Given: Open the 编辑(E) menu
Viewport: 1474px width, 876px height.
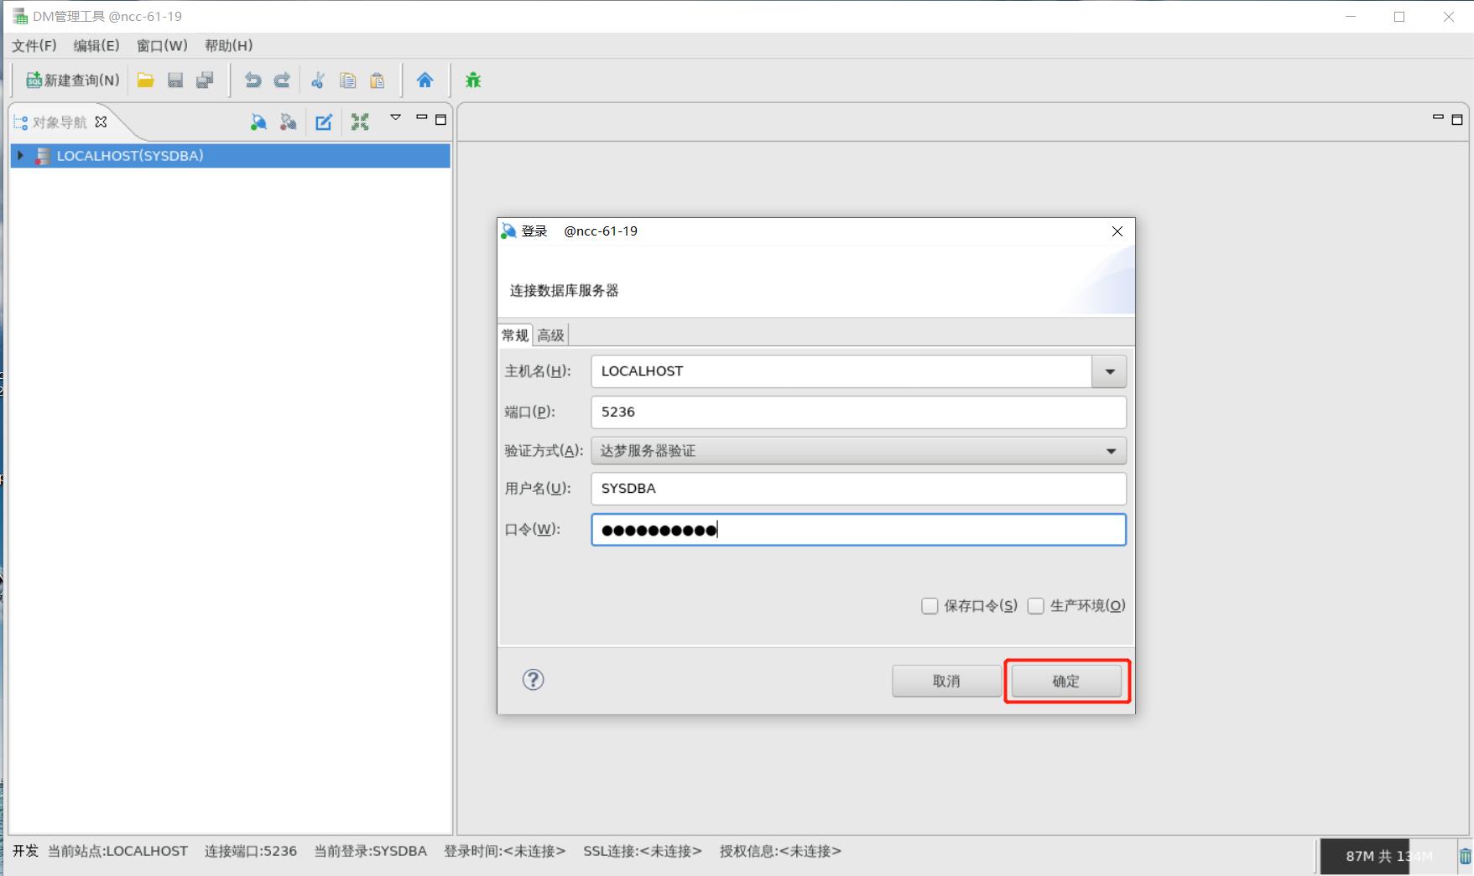Looking at the screenshot, I should (96, 45).
